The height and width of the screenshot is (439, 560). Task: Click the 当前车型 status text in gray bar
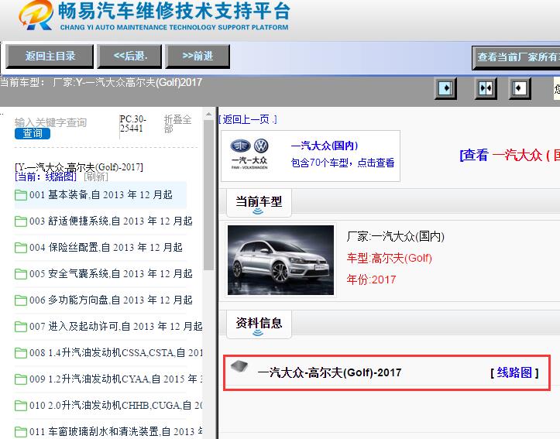pyautogui.click(x=101, y=82)
